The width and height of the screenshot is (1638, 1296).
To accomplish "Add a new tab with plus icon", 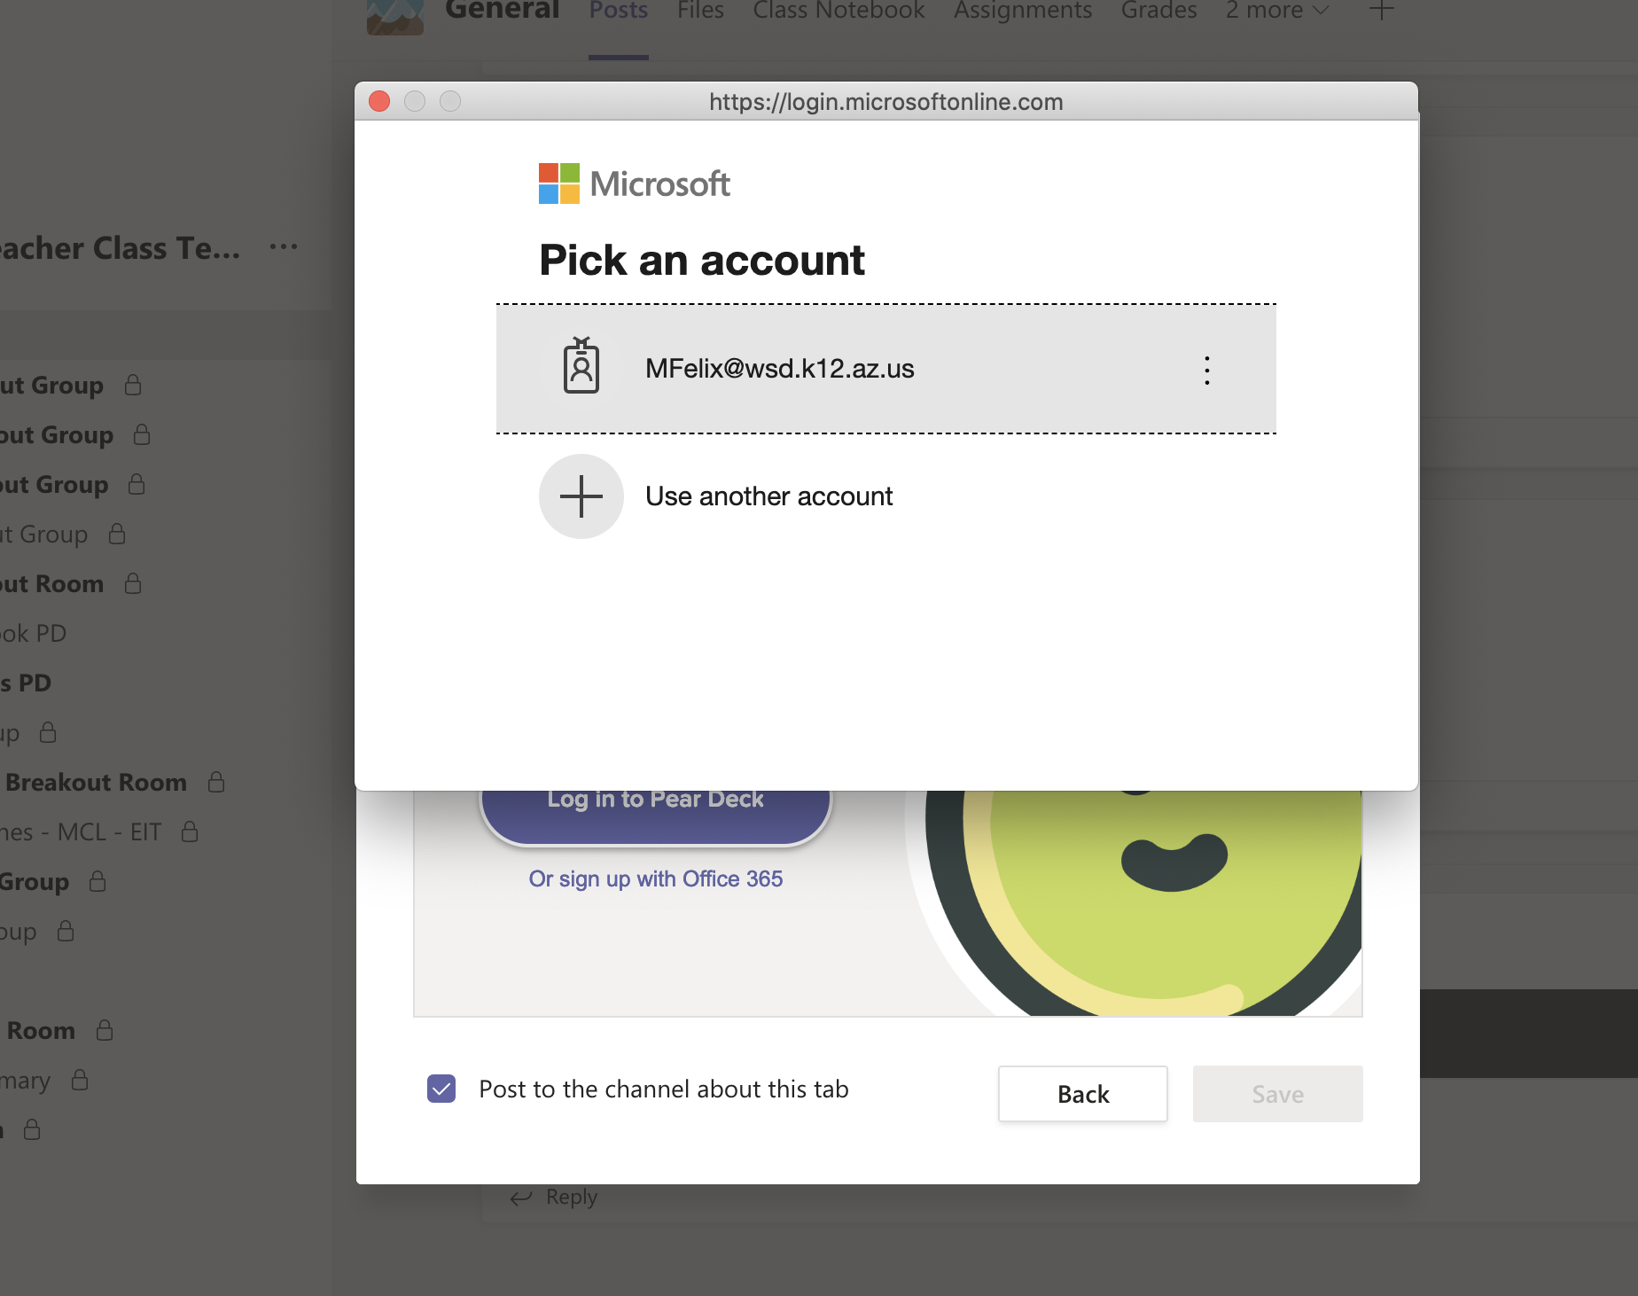I will coord(1381,11).
